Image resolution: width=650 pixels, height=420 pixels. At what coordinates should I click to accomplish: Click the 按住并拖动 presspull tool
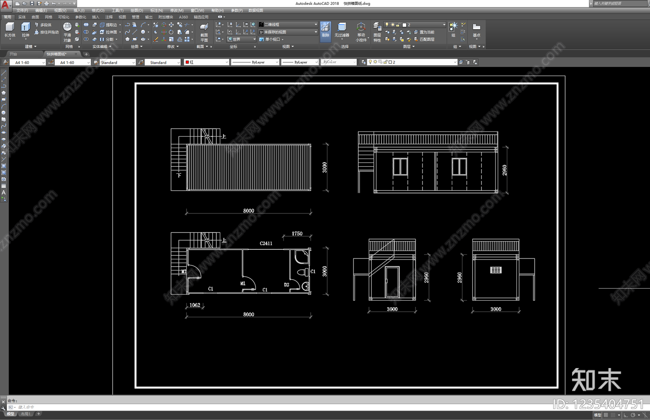pyautogui.click(x=46, y=32)
